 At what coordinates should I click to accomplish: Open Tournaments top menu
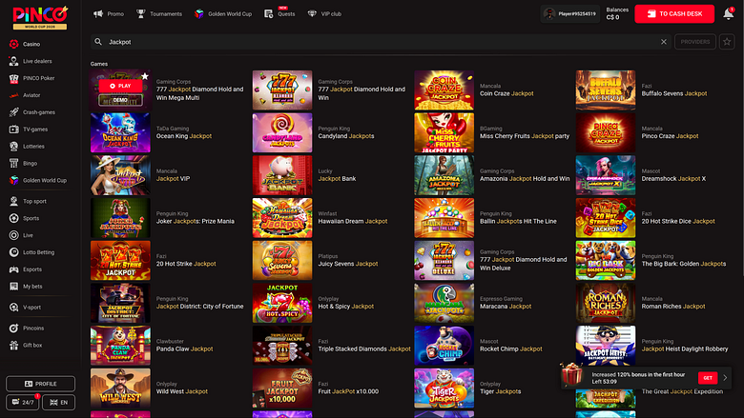[159, 13]
